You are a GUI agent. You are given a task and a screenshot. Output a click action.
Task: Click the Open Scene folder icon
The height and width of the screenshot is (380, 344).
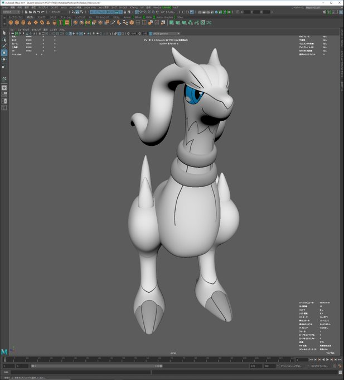click(x=31, y=12)
